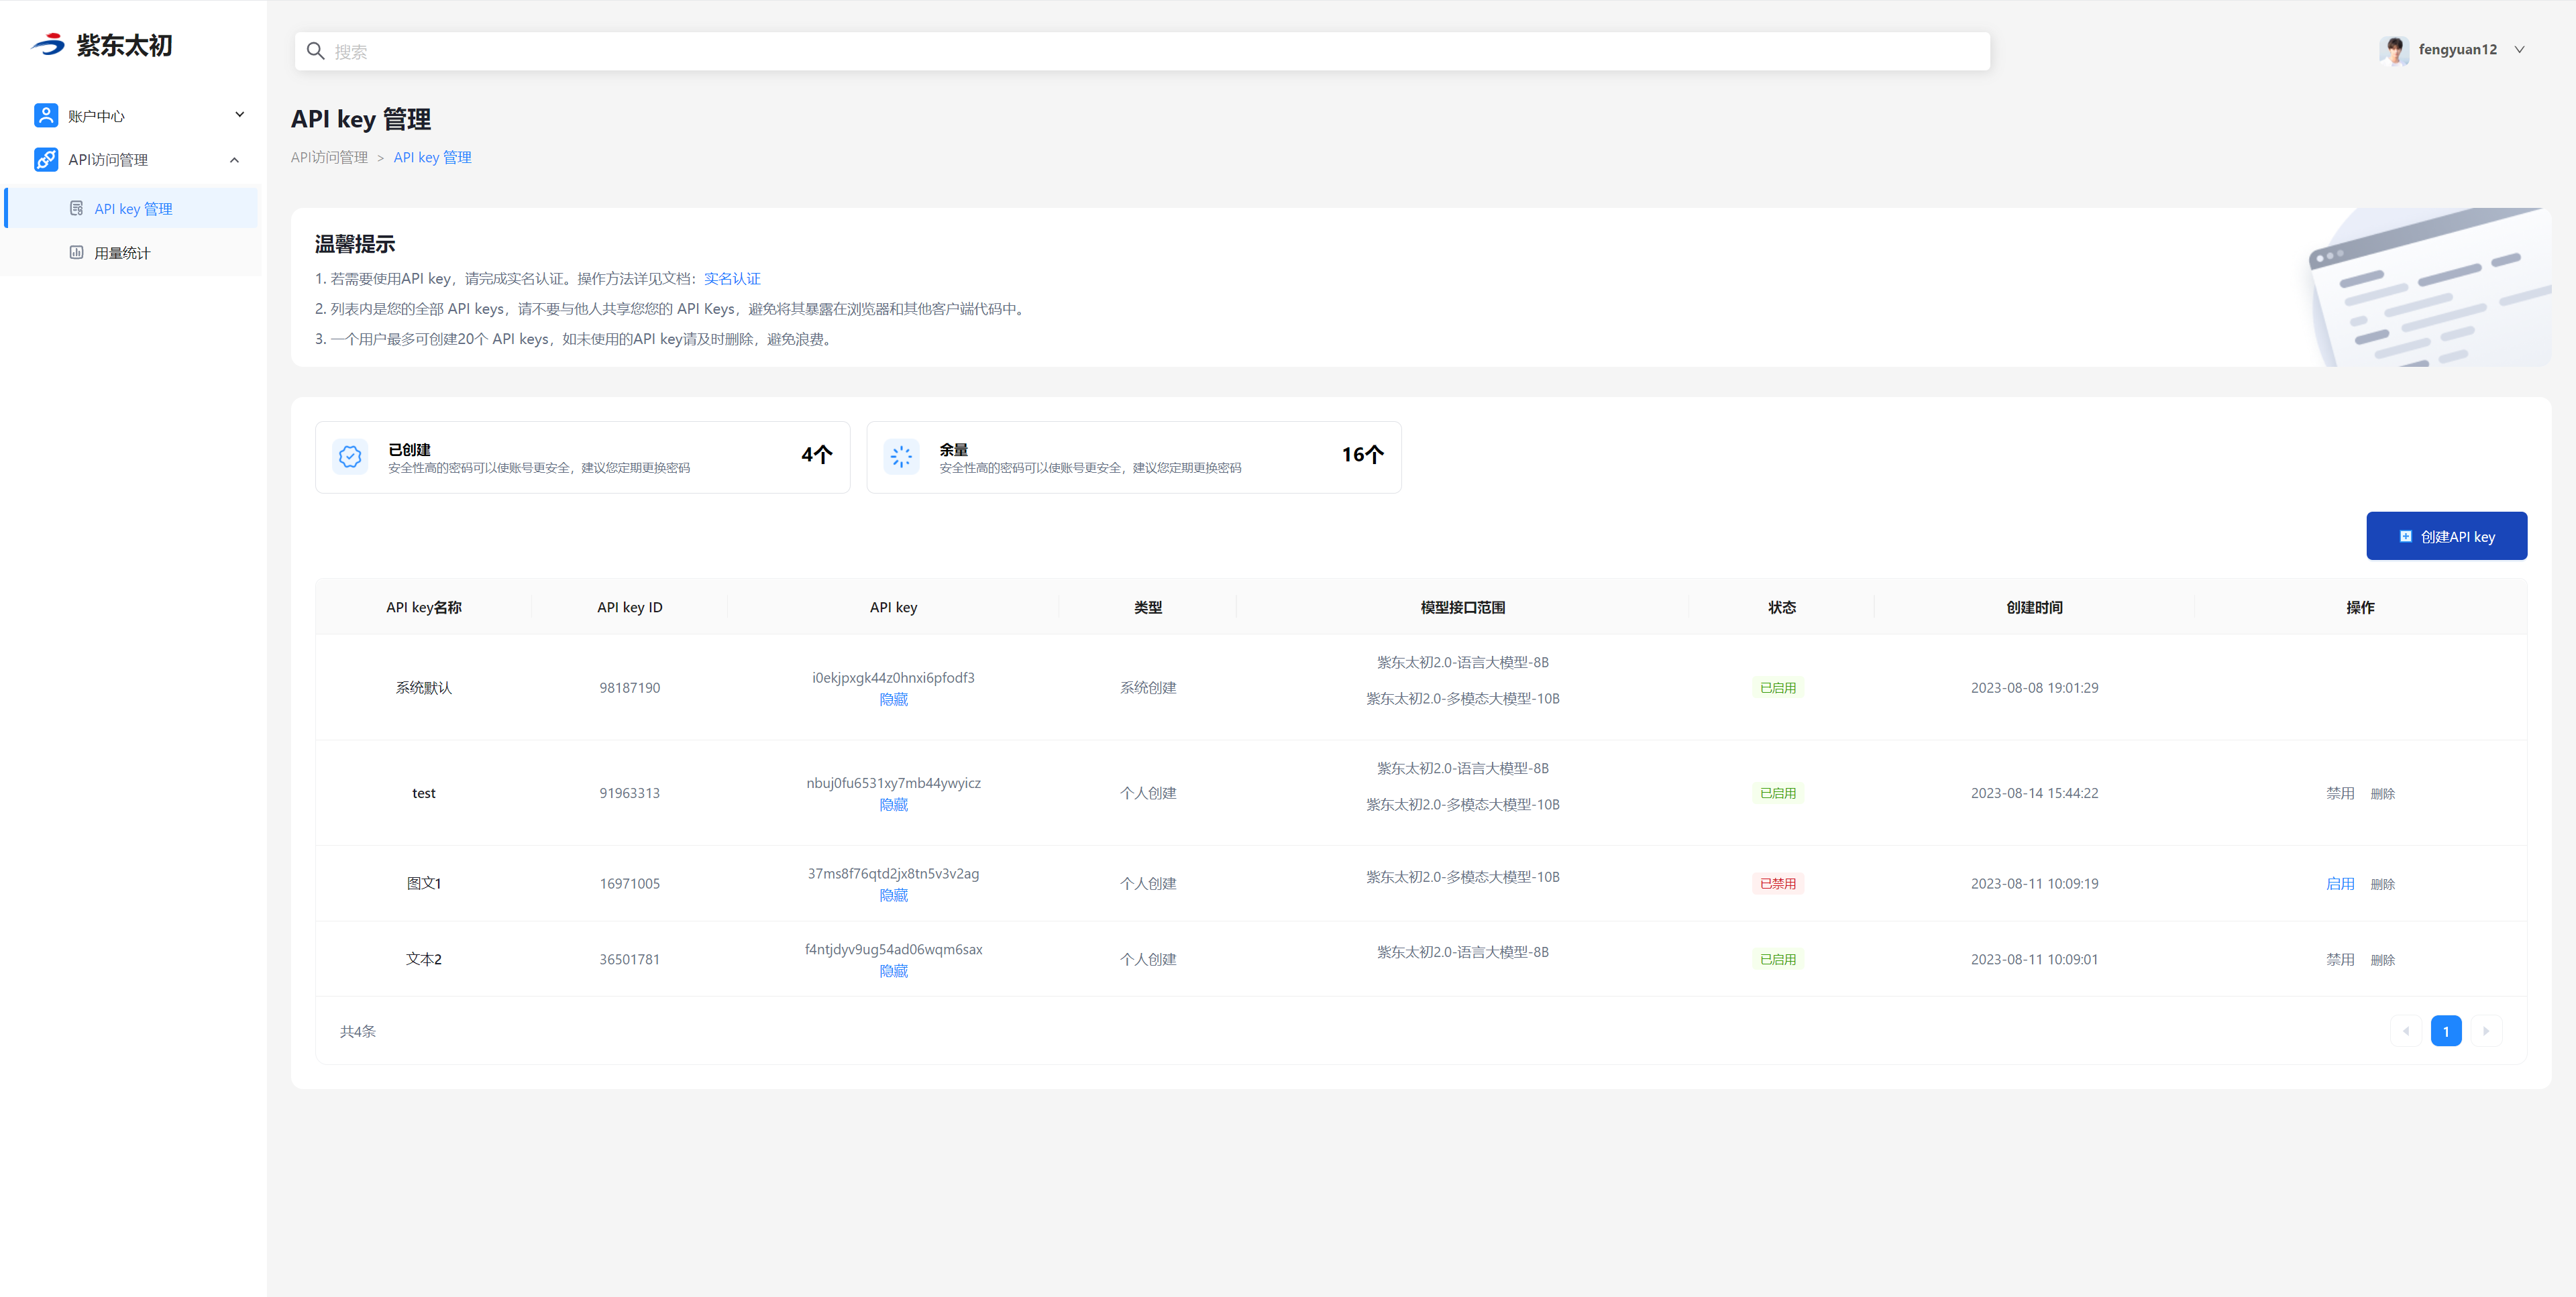
Task: Click key ID 91963313
Action: (x=630, y=794)
